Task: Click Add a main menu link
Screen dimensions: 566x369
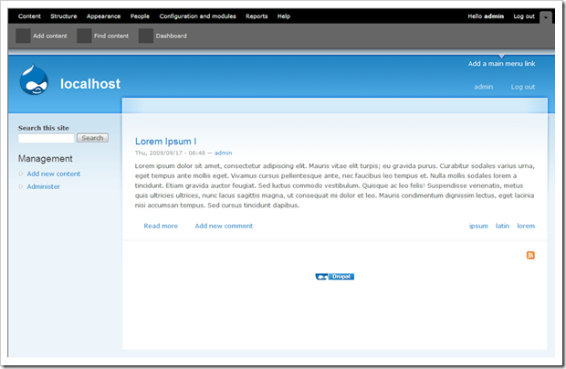Action: (x=501, y=64)
